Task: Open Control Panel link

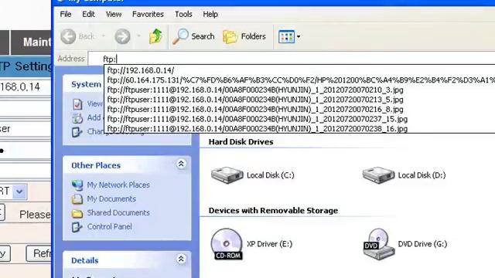Action: 110,226
